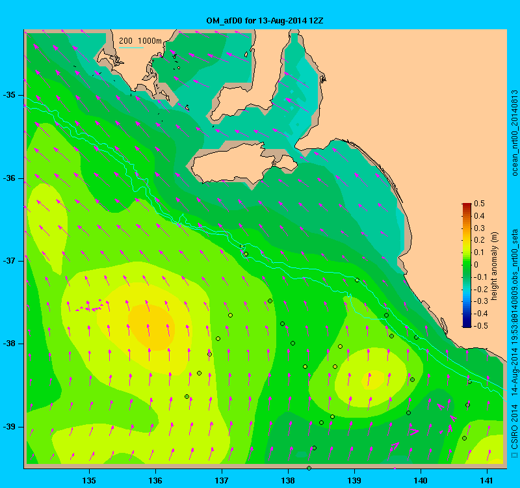This screenshot has width=520, height=488.
Task: Click the 138 longitude axis label
Action: (x=288, y=480)
